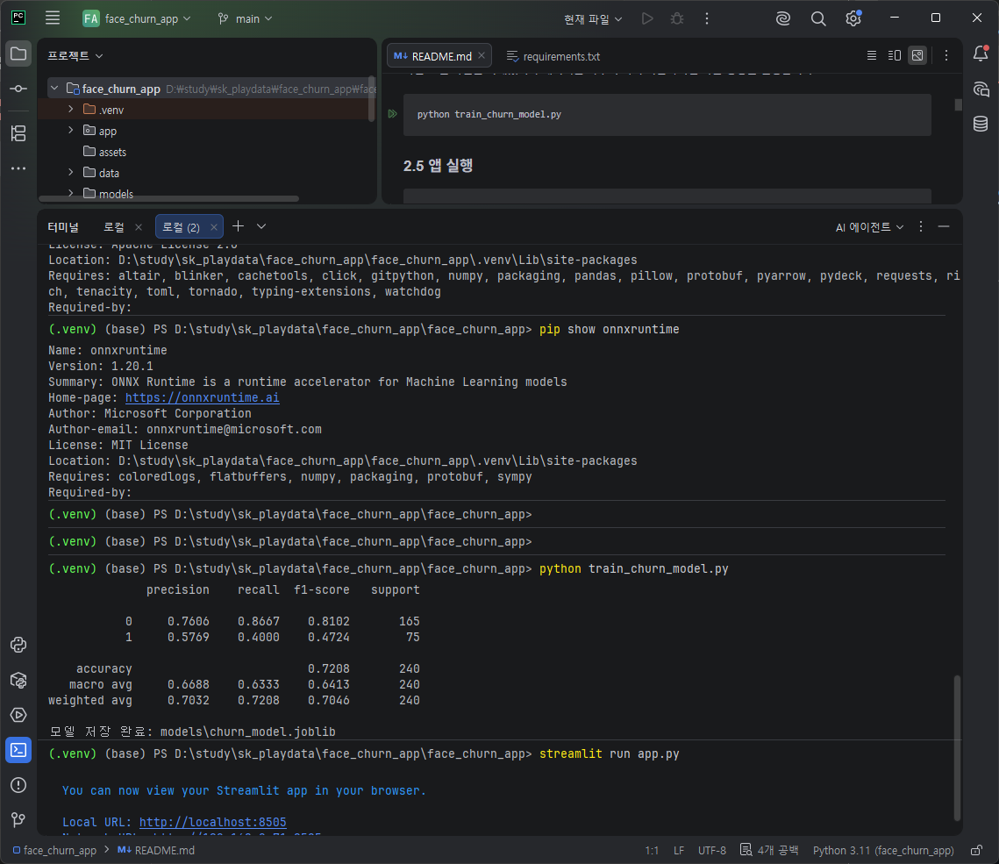Click the project tree horizontal scrollbar

168,199
